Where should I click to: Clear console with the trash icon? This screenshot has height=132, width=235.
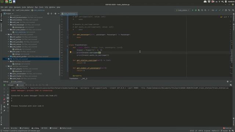click(8, 104)
